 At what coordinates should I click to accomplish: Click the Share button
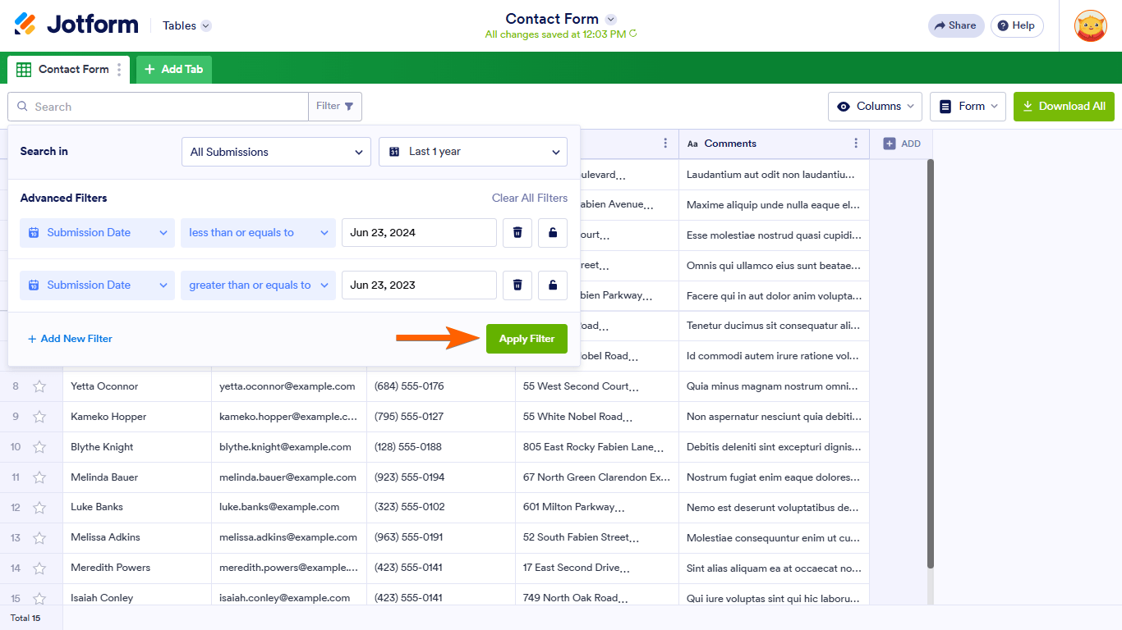(955, 25)
